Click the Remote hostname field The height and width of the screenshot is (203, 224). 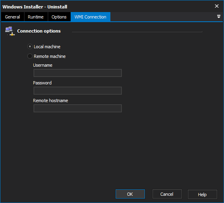[x=77, y=108]
